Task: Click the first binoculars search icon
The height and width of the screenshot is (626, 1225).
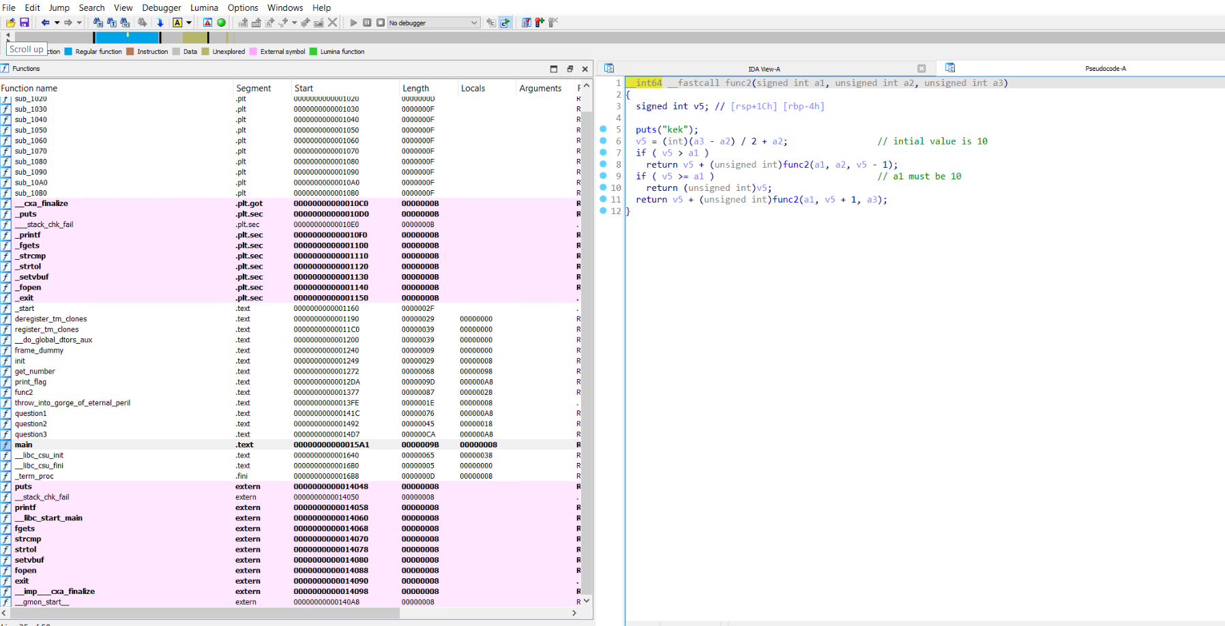Action: pos(98,23)
